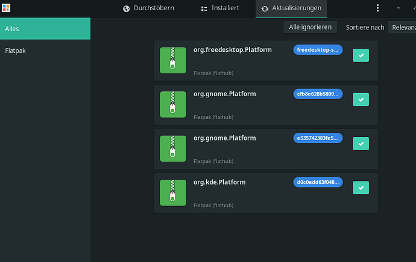Click the org.freedesktop.Platform title text
Image resolution: width=416 pixels, height=262 pixels.
coord(232,50)
